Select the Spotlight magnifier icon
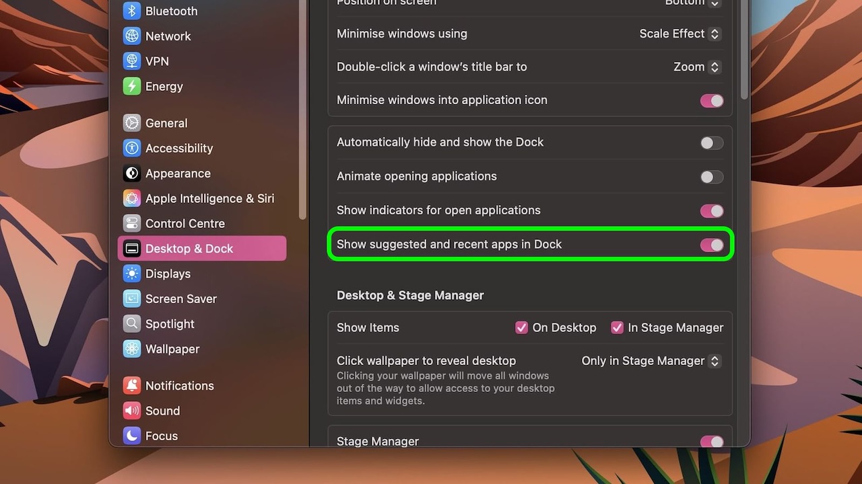The height and width of the screenshot is (484, 862). pos(131,323)
